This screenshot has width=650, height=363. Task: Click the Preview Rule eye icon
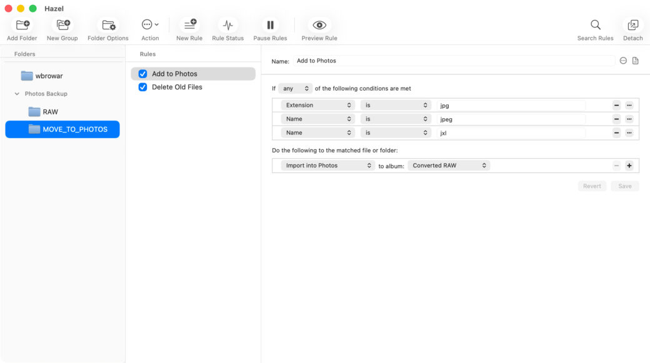point(319,25)
